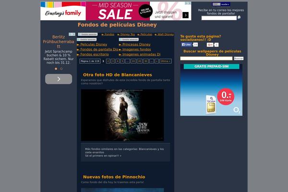Viewport: 288px width, 192px height.
Task: Click the Gestión anuncios label beside Fondos
Action: pyautogui.click(x=88, y=35)
